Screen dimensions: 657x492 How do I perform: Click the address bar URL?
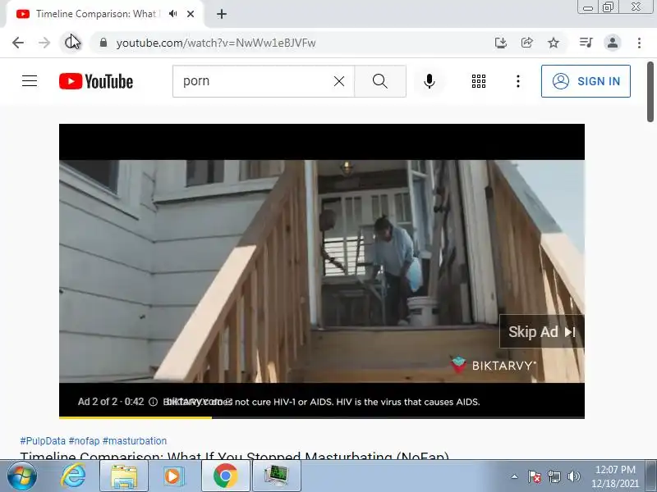pos(216,43)
